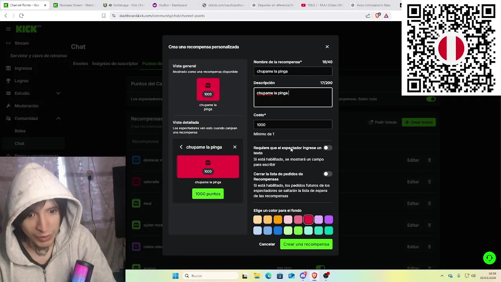501x282 pixels.
Task: Click the back arrow beside the preview title
Action: [x=181, y=147]
